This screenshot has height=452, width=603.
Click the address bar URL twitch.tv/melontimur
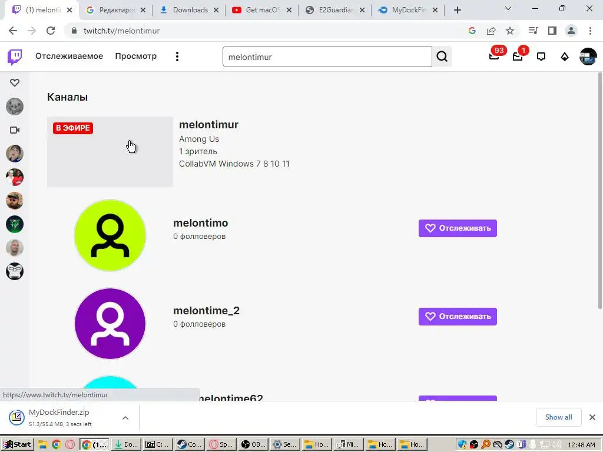pos(121,31)
